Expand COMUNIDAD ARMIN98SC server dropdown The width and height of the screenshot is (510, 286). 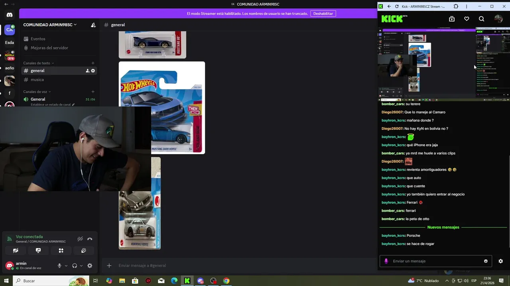[50, 25]
